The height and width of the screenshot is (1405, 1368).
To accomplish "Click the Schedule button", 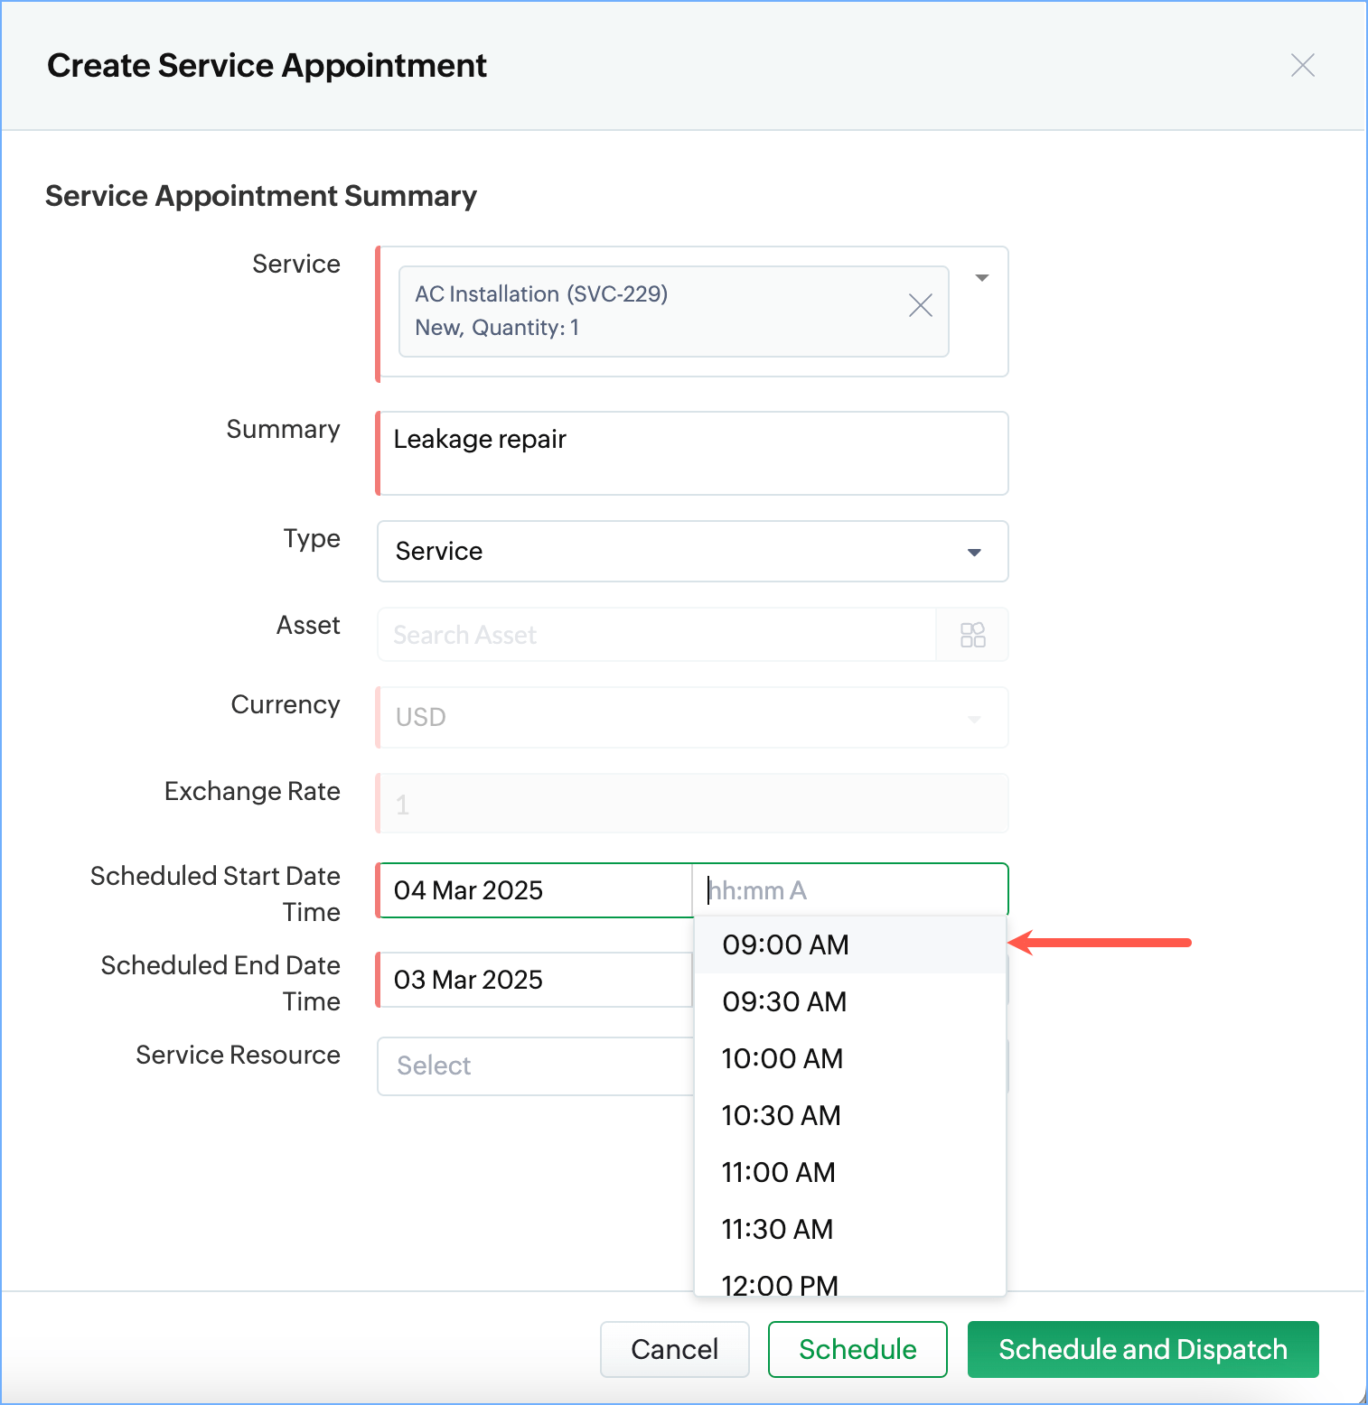I will (x=857, y=1349).
